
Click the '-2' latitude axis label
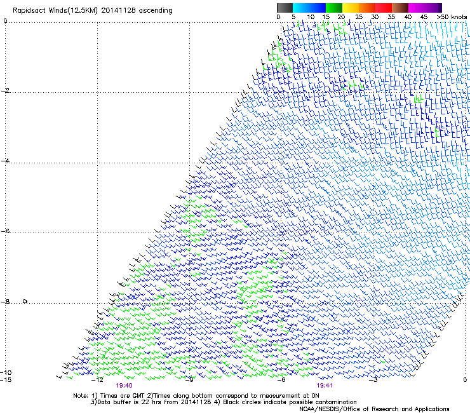coord(5,90)
